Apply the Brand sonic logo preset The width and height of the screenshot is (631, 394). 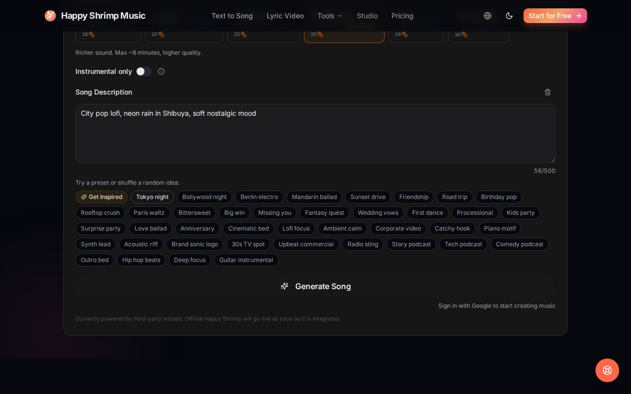195,244
